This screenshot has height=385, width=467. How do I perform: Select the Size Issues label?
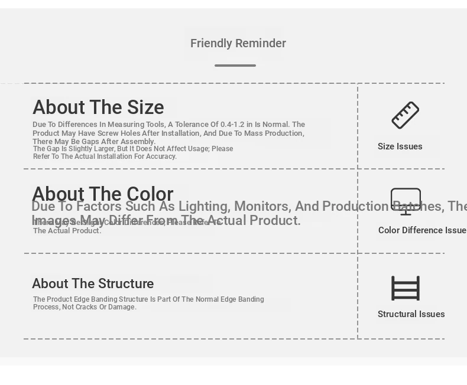coord(400,146)
